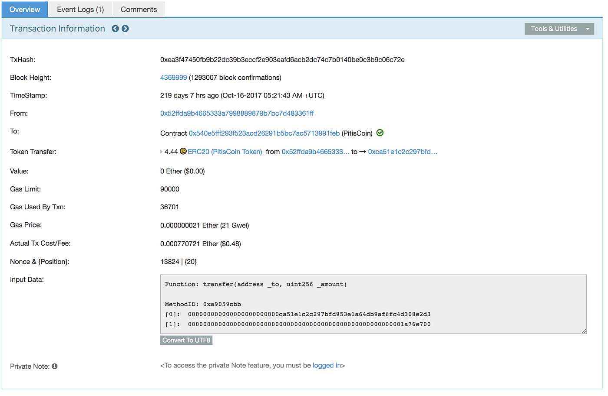
Task: Click the 4.44 token amount text
Action: pyautogui.click(x=171, y=152)
